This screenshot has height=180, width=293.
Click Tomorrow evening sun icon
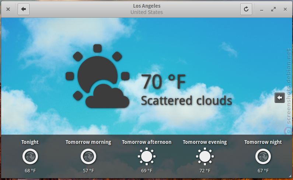[205, 156]
